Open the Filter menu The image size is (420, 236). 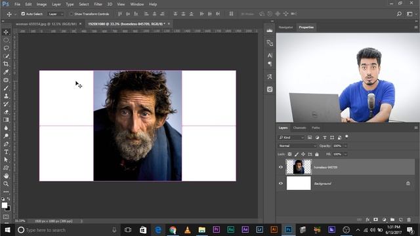pyautogui.click(x=98, y=5)
